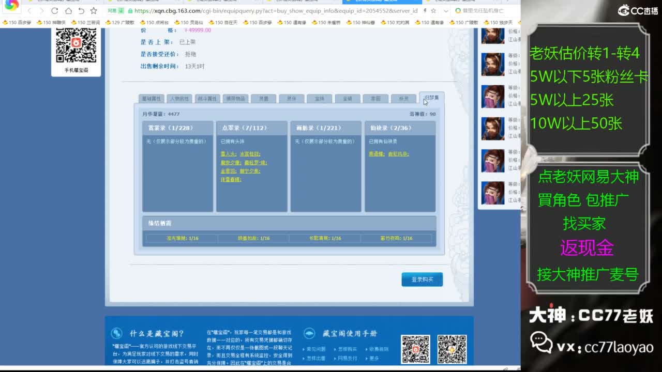Select the 归梦集 tab

431,97
